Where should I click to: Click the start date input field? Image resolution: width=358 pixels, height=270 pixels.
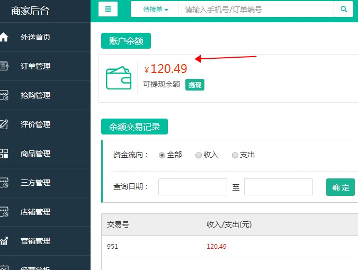(x=193, y=187)
